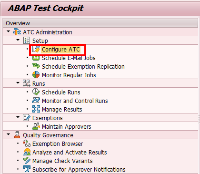Open Analyze and Activate Results
This screenshot has width=200, height=174.
tap(70, 153)
